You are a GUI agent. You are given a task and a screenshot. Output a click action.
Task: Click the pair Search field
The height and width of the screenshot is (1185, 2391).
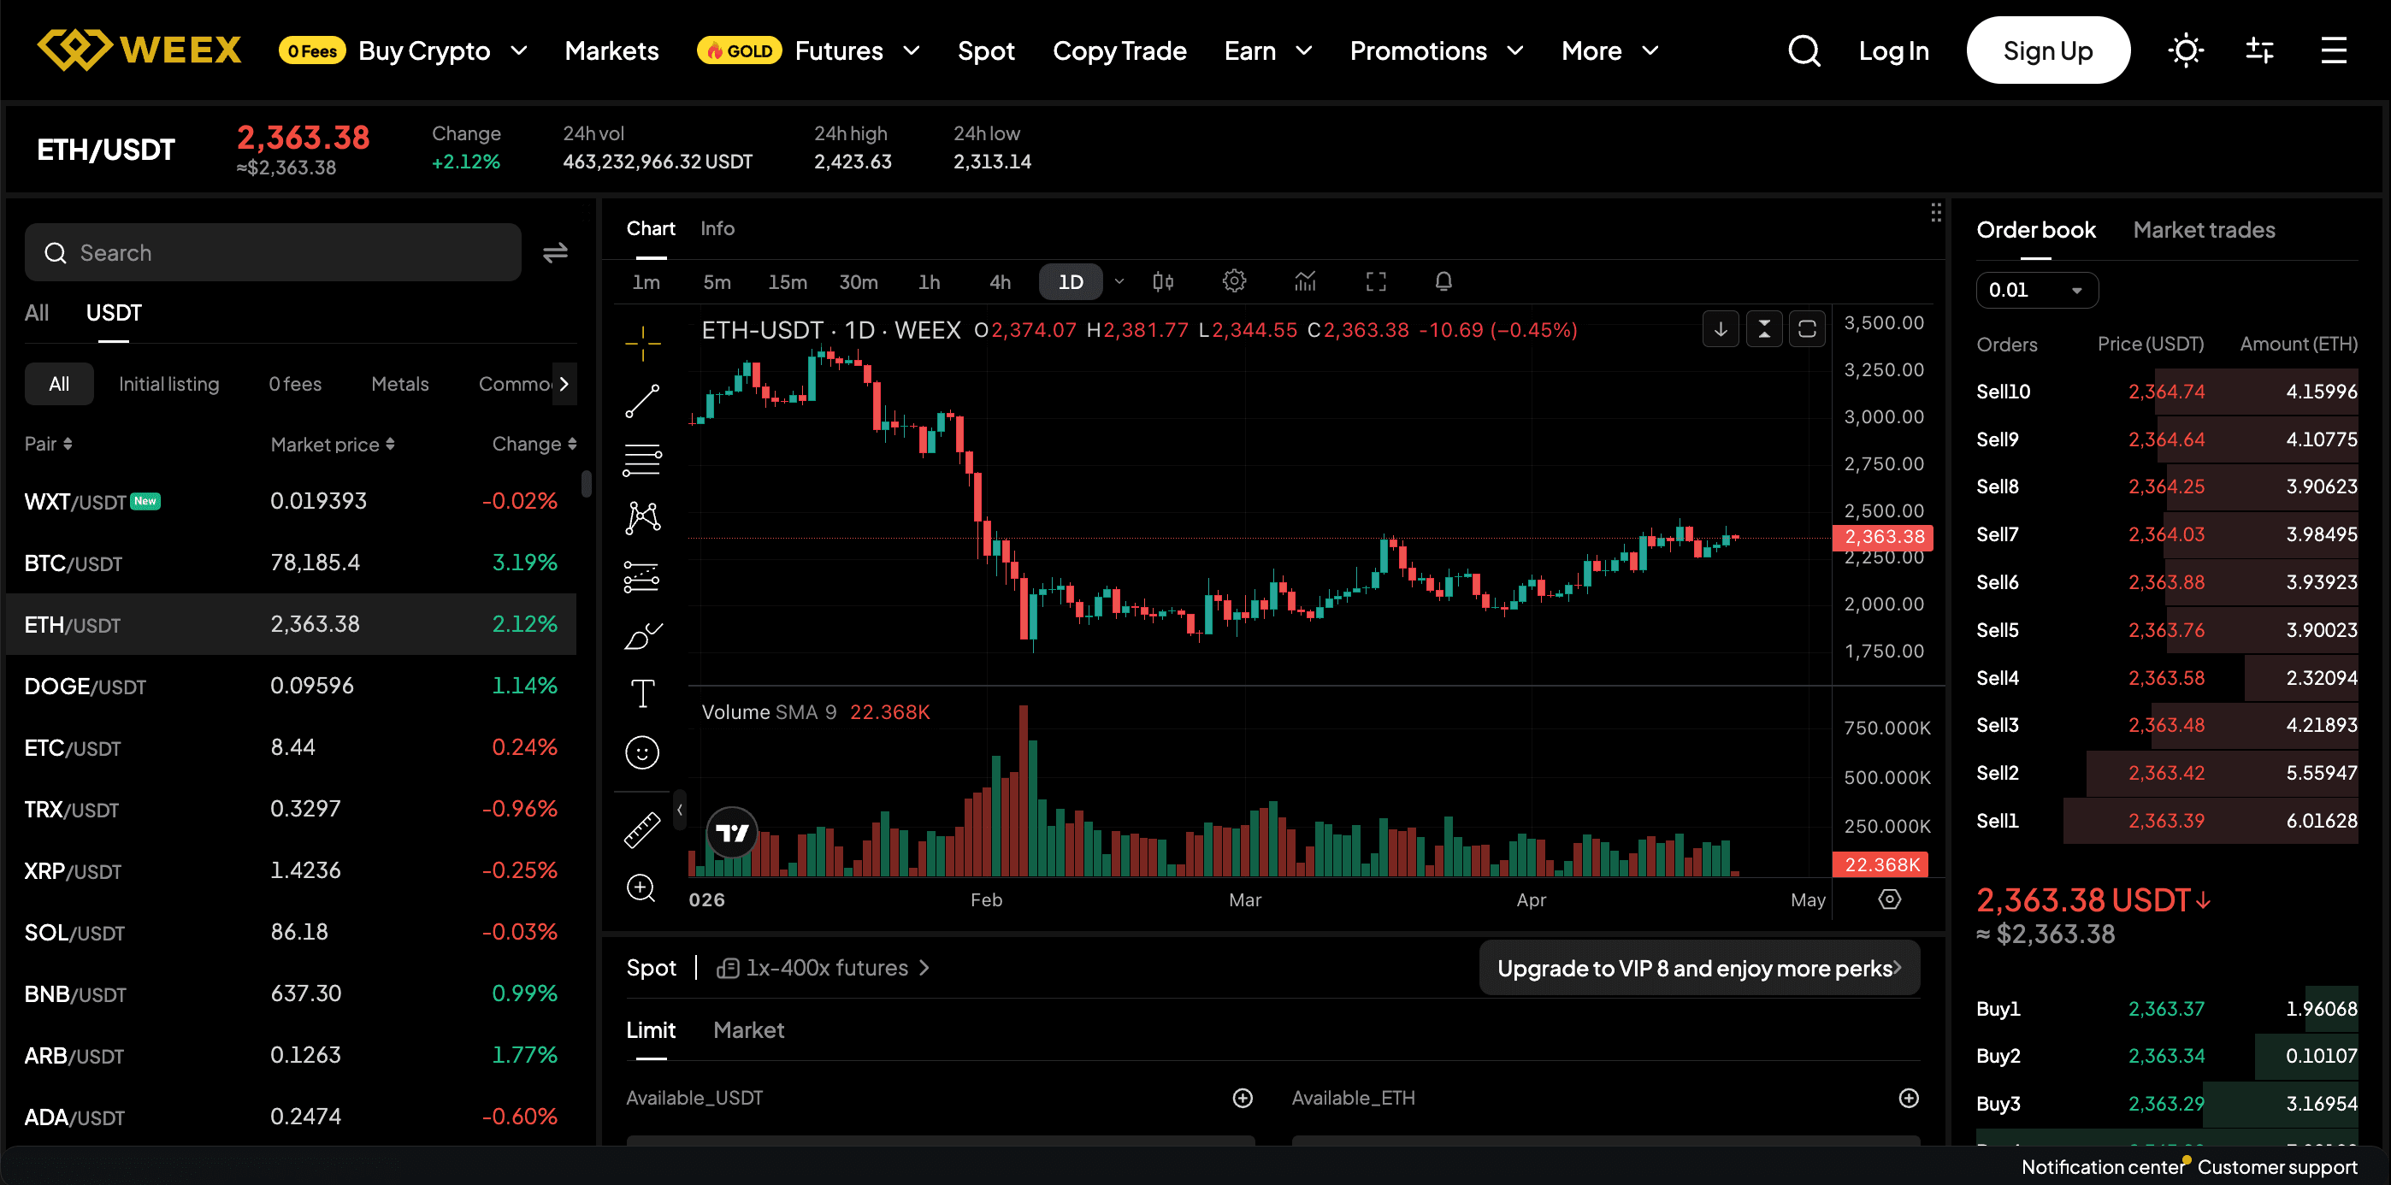pyautogui.click(x=273, y=252)
